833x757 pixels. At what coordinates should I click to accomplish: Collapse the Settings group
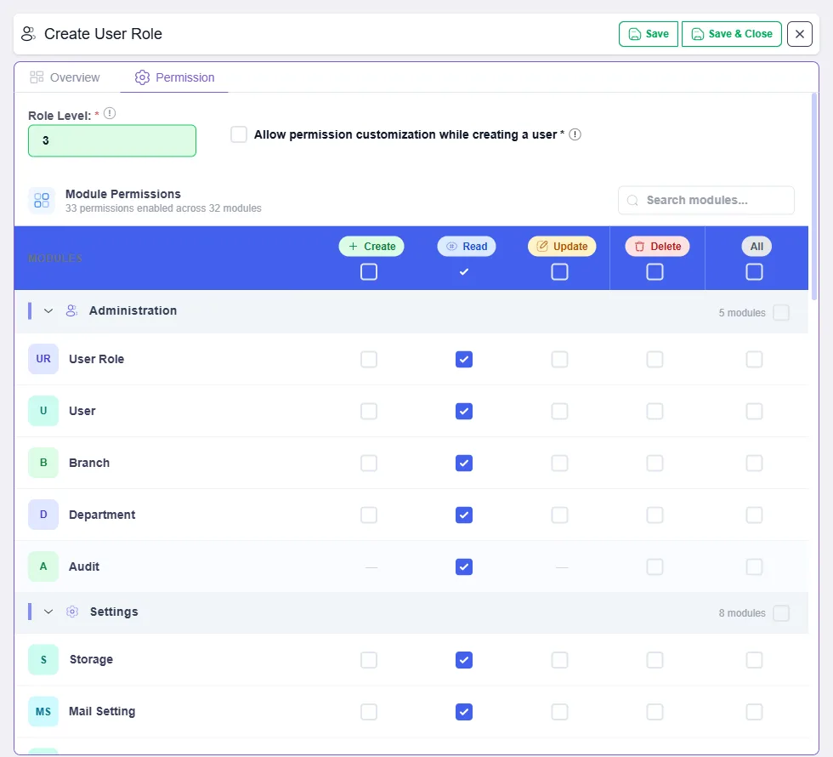pos(48,612)
